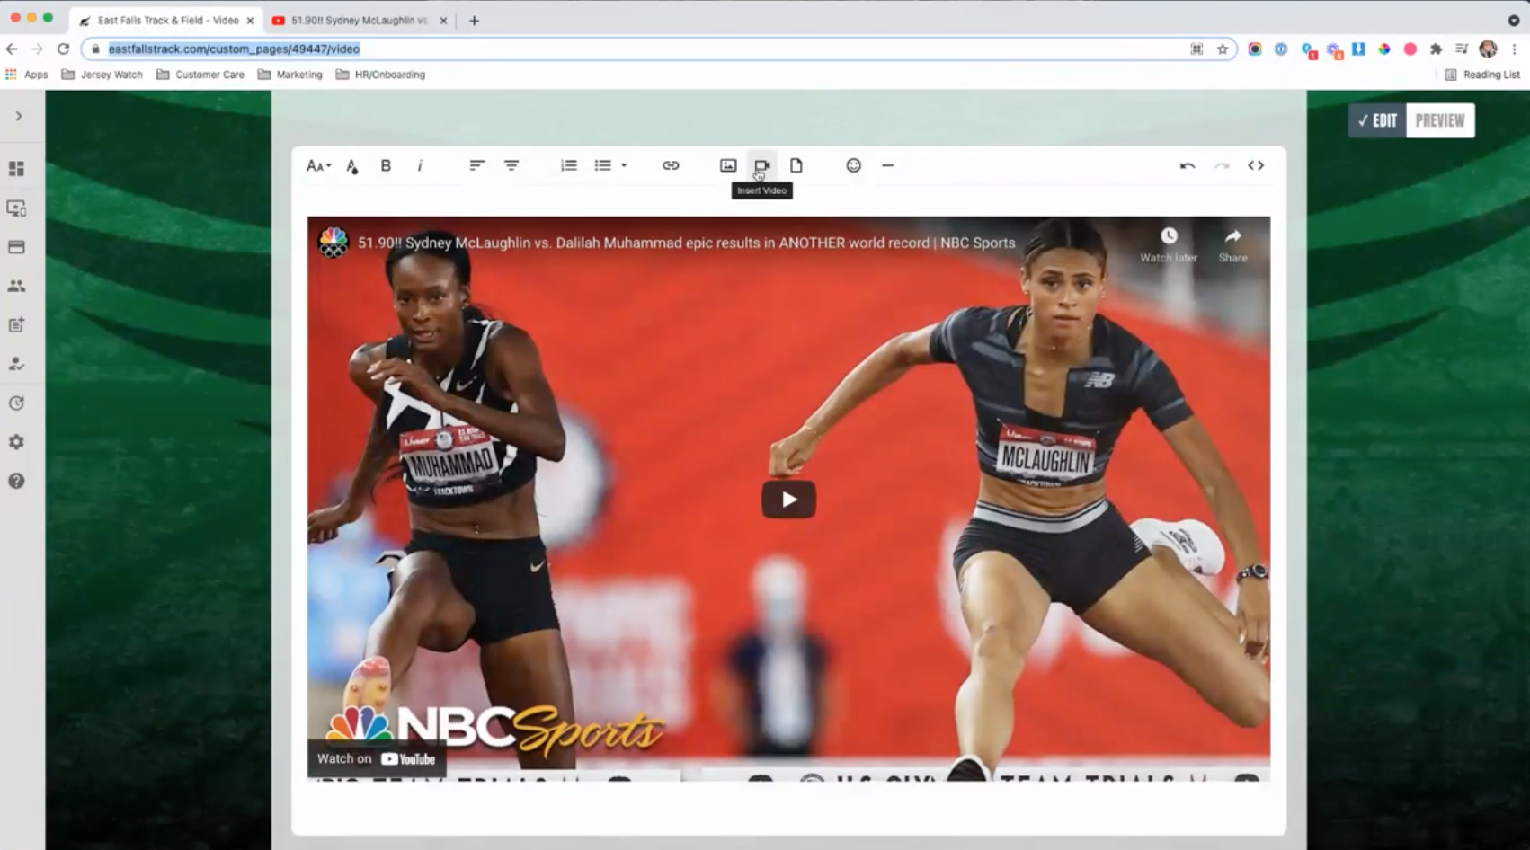Open the Aa text style dropdown
Viewport: 1530px width, 850px height.
tap(317, 165)
